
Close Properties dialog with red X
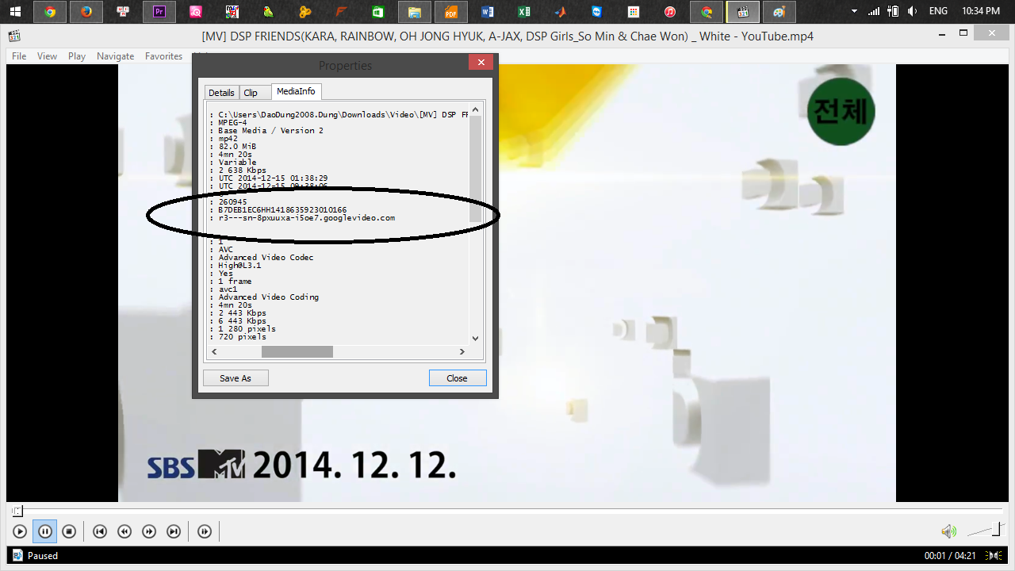[481, 63]
